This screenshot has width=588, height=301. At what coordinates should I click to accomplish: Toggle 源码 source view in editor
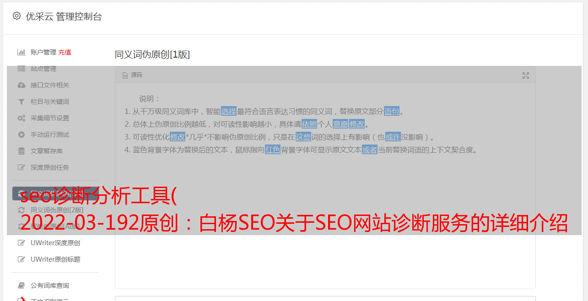pyautogui.click(x=132, y=75)
